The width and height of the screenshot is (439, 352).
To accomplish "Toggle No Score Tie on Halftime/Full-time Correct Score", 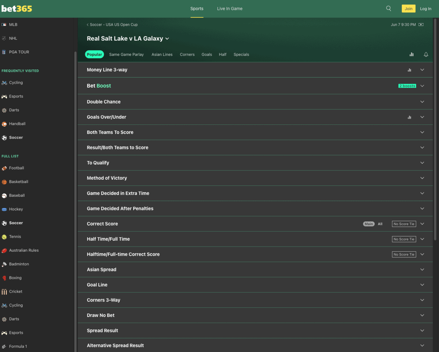I will click(404, 254).
